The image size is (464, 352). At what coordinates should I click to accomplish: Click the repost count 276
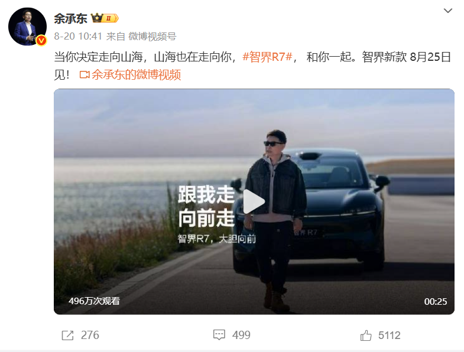click(x=90, y=335)
